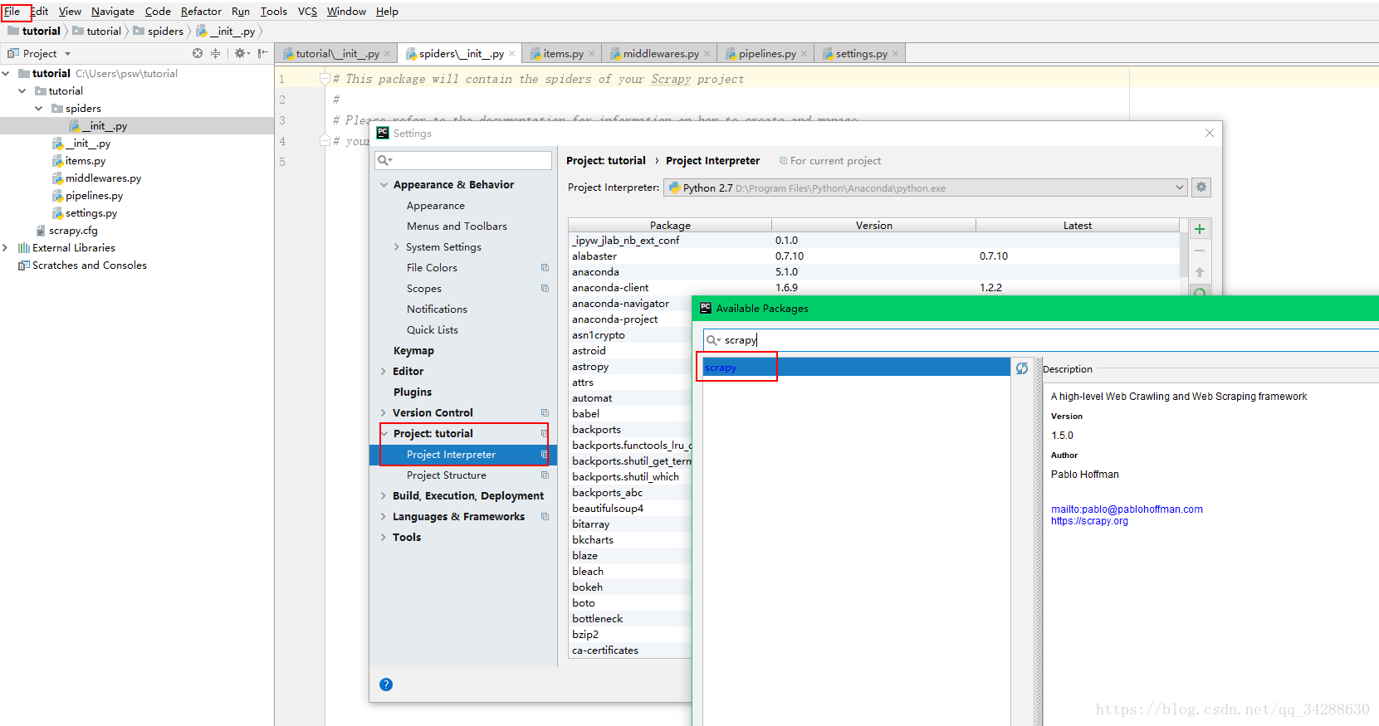Click the Settings search field
Screen dimensions: 1379x726
coord(463,160)
